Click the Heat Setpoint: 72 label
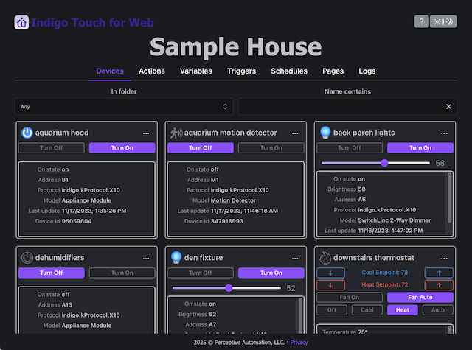The width and height of the screenshot is (472, 350). click(385, 284)
